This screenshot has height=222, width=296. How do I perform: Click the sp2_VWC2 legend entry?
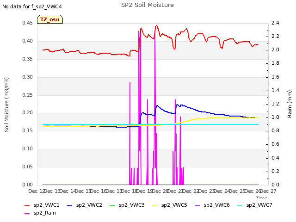(85, 205)
